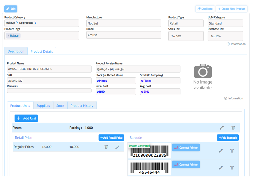Viewport: 253px width, 178px height.
Task: Click the chevron after Lip products
Action: [36, 23]
